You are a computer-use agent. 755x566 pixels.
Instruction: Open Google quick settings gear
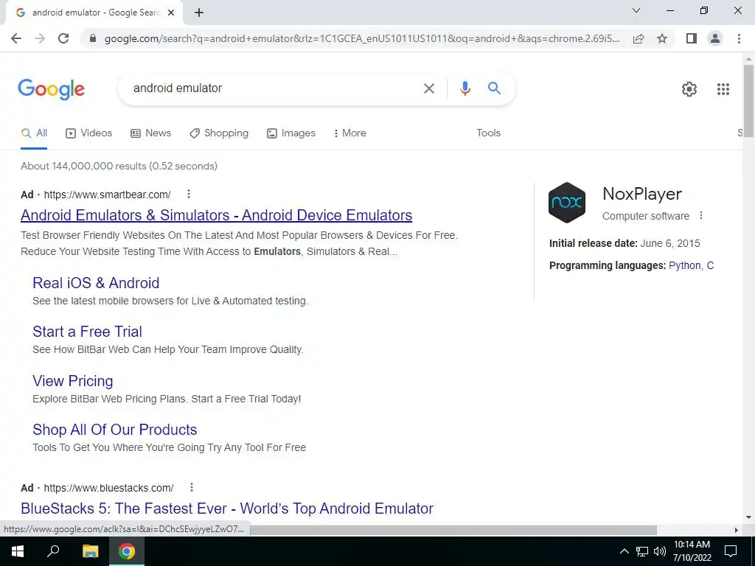tap(689, 89)
